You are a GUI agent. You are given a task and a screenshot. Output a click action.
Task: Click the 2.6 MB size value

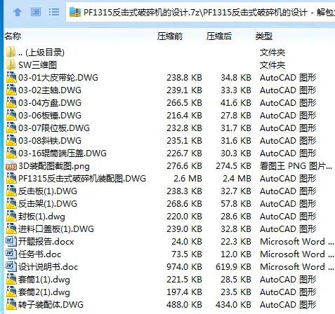click(x=188, y=179)
